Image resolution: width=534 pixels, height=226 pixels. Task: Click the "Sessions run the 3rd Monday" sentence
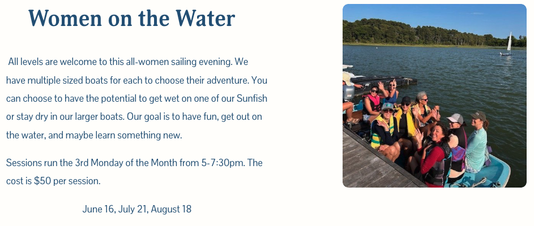tap(134, 163)
